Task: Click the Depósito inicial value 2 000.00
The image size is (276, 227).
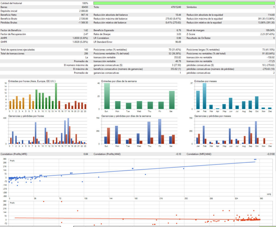Action: (83, 11)
